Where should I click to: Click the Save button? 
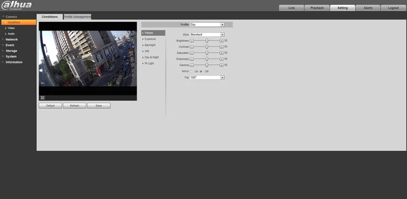coord(98,105)
